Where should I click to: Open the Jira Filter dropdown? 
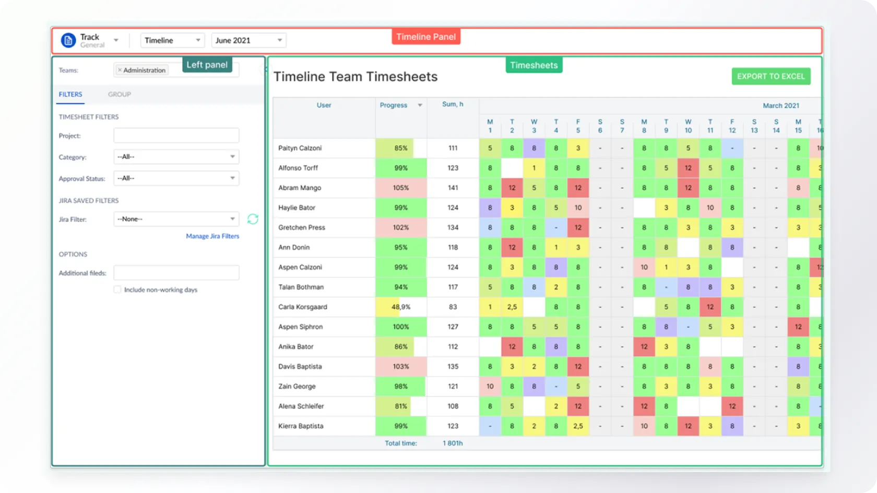[x=176, y=219]
